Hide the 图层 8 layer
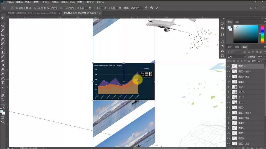The image size is (266, 149). click(228, 108)
